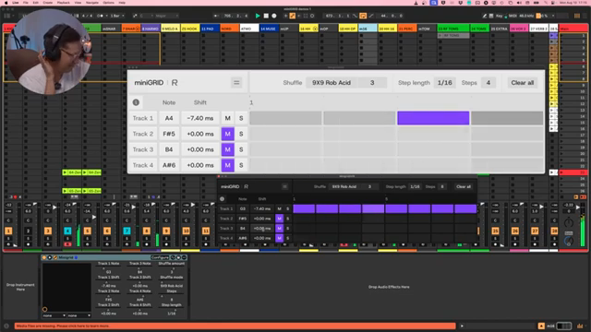Click Configure button on Minigrid device
This screenshot has height=332, width=591.
point(160,257)
